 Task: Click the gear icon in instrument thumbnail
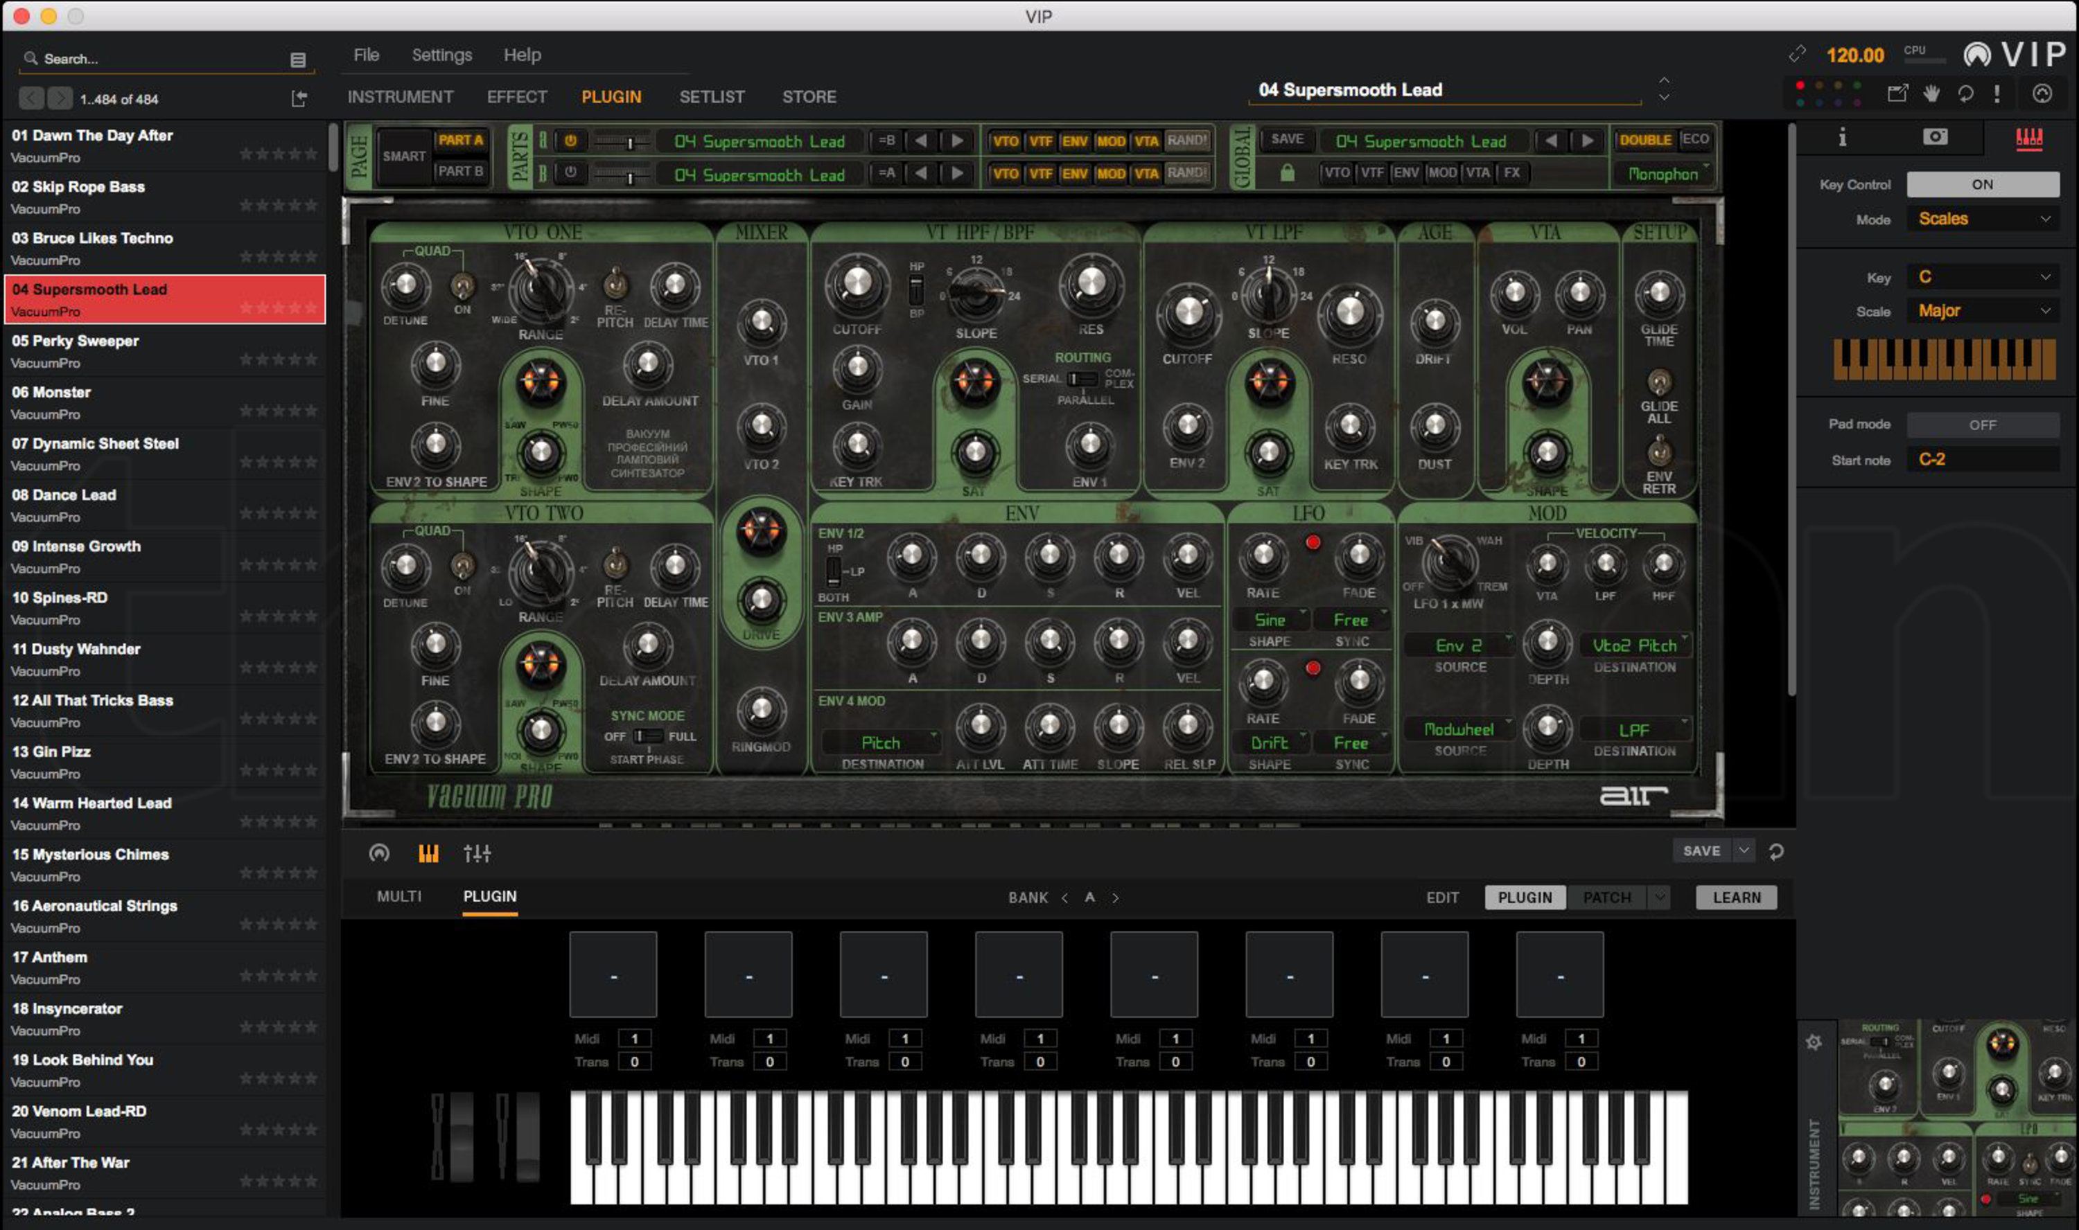(x=1814, y=1042)
